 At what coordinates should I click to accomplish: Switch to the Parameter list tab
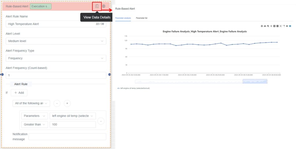142,18
